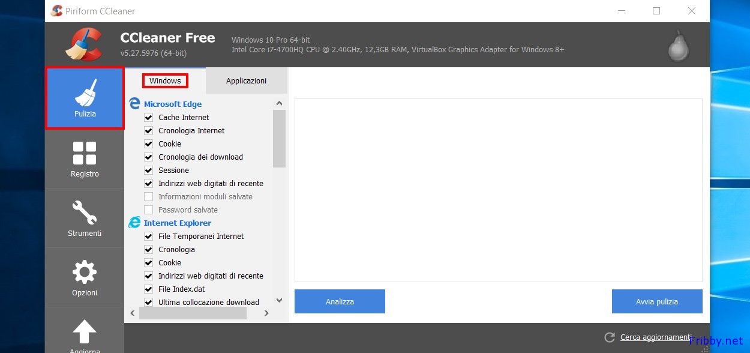
Task: Click the list scroll up arrow
Action: click(279, 103)
